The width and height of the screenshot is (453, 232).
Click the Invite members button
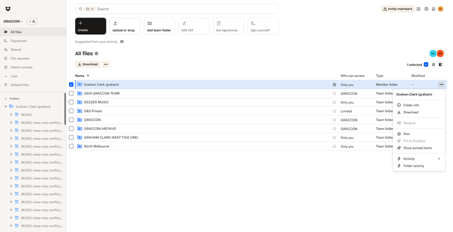point(397,9)
